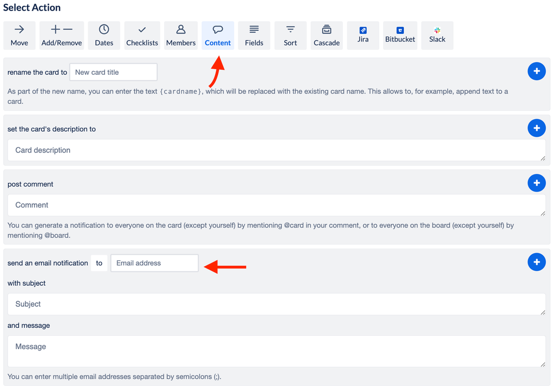
Task: Open the Cascade actions group
Action: point(326,35)
